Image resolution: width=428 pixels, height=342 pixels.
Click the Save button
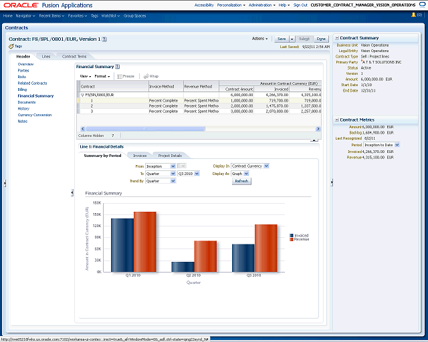pyautogui.click(x=282, y=39)
